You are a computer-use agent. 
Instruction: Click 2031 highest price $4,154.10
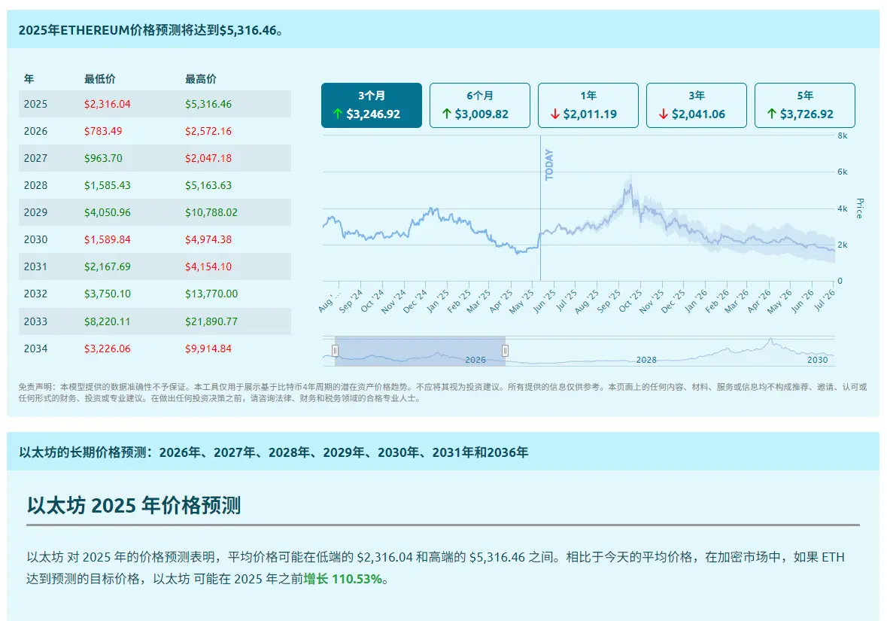(x=208, y=266)
